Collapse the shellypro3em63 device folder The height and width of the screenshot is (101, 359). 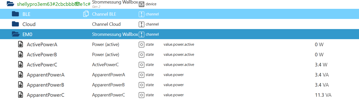point(10,4)
